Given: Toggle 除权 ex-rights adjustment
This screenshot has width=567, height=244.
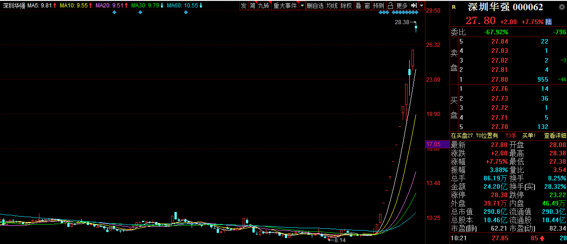Looking at the screenshot, I should pyautogui.click(x=346, y=6).
